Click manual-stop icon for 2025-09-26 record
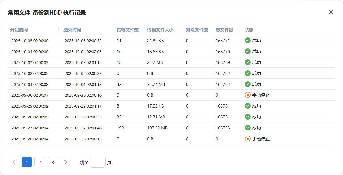 click(247, 139)
